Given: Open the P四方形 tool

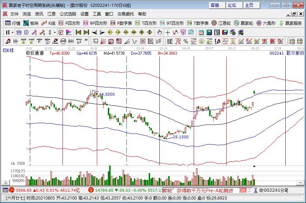Looking at the screenshot, I should pyautogui.click(x=69, y=23).
